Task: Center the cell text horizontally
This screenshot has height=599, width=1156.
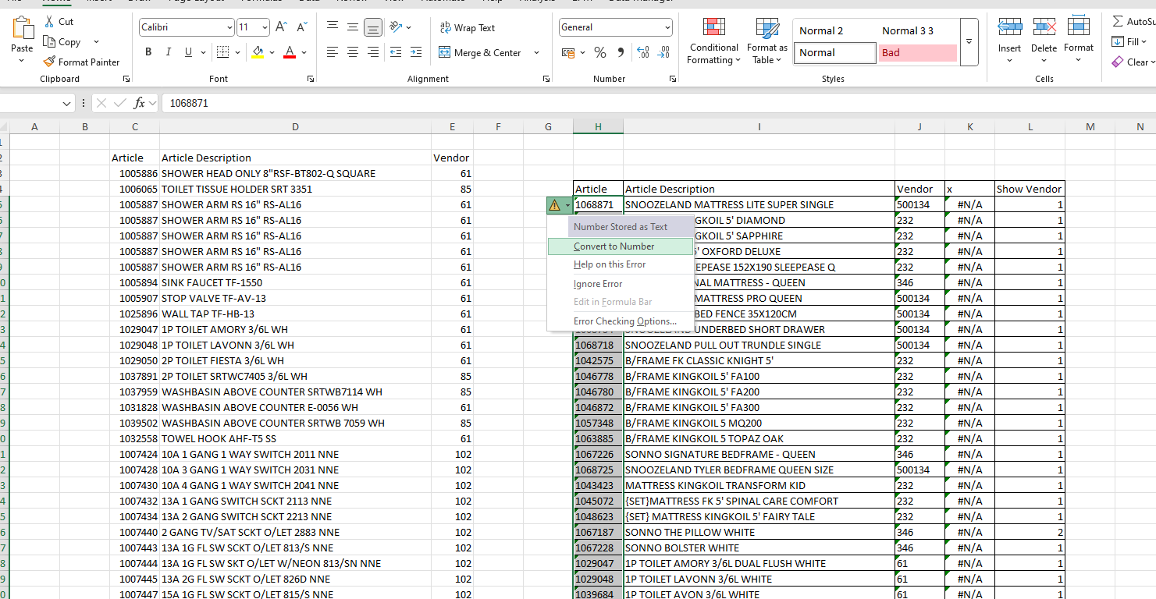Action: click(353, 52)
